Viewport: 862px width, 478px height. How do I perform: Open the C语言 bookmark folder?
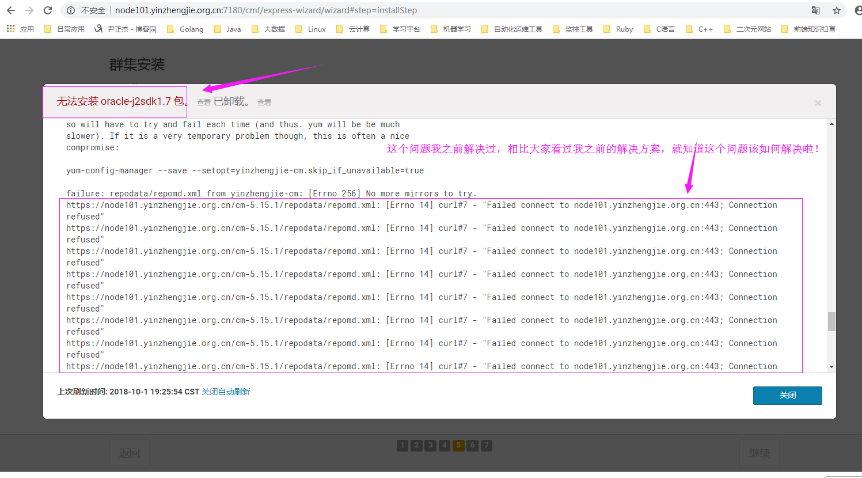[659, 29]
